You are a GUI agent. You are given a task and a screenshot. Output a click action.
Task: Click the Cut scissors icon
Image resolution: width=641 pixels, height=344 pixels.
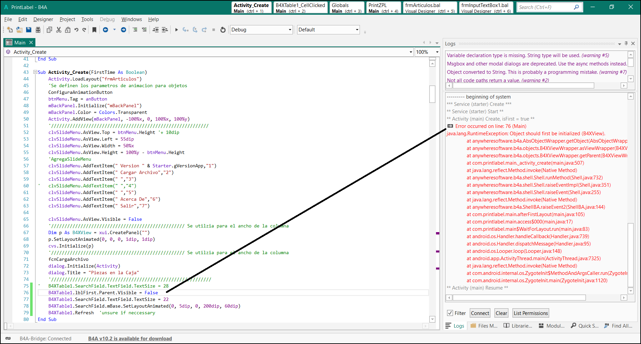click(59, 30)
